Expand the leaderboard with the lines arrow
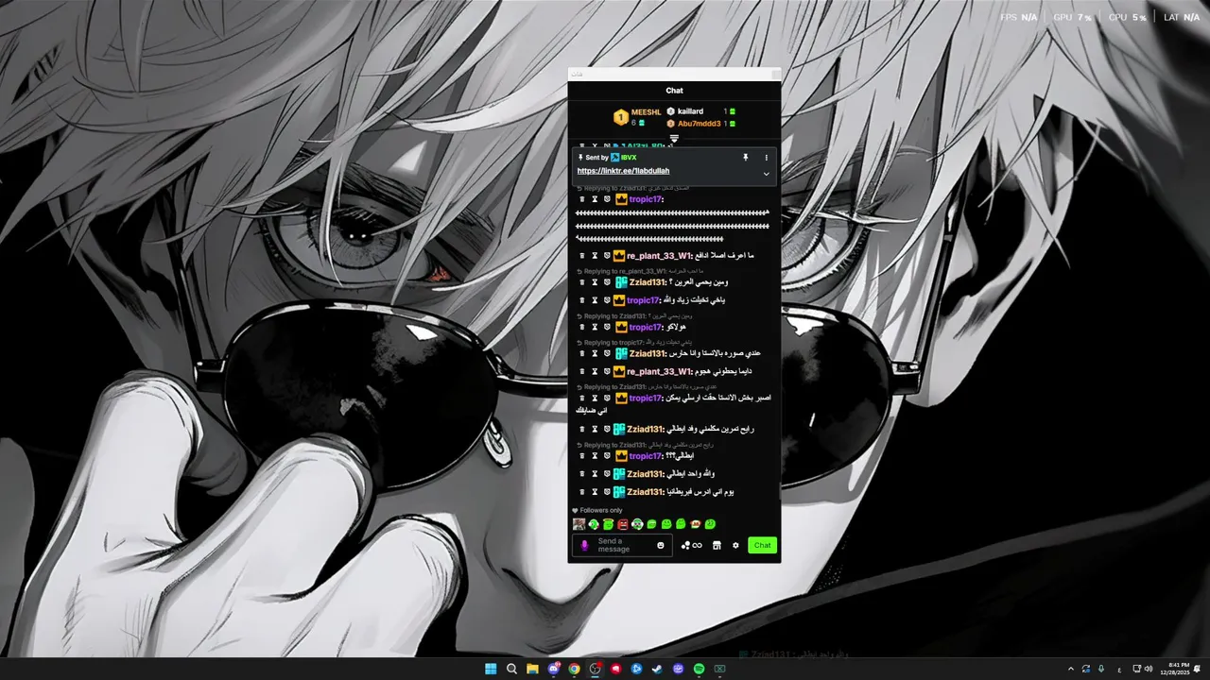 click(674, 139)
